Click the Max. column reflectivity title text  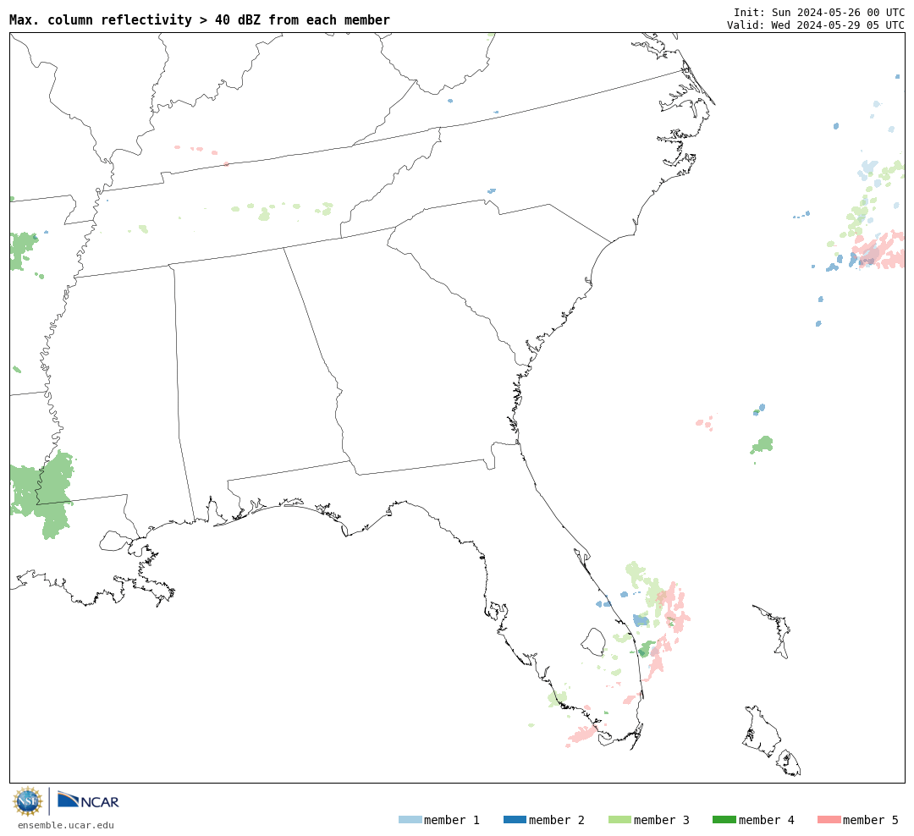[200, 19]
